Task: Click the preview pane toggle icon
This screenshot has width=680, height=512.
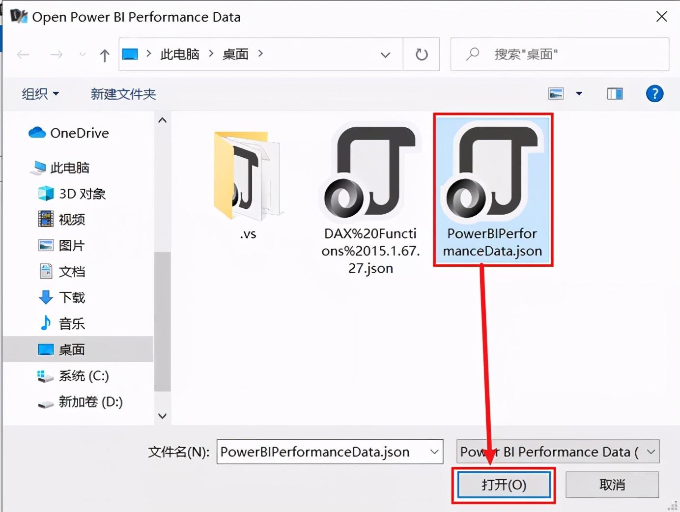Action: pyautogui.click(x=615, y=93)
